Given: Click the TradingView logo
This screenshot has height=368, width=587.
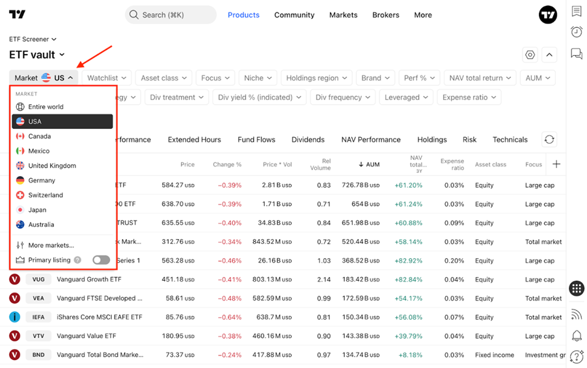Looking at the screenshot, I should click(17, 14).
